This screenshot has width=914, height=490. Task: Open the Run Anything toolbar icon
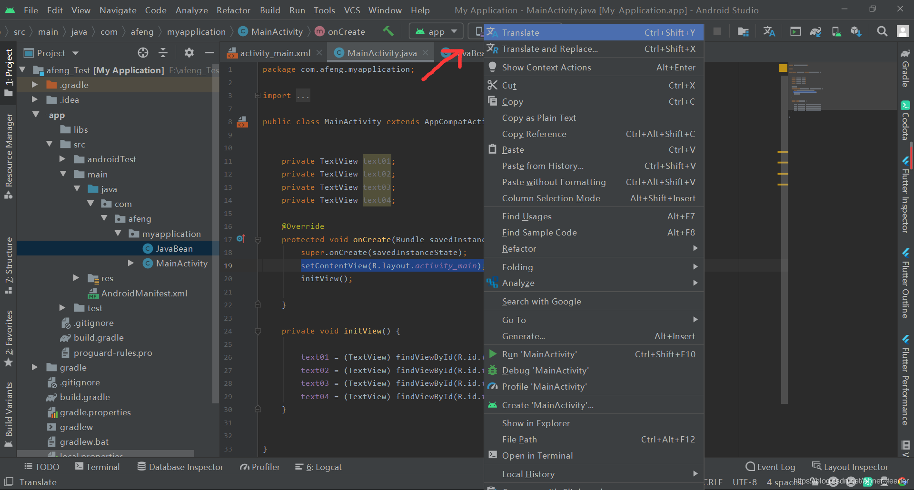(x=795, y=31)
